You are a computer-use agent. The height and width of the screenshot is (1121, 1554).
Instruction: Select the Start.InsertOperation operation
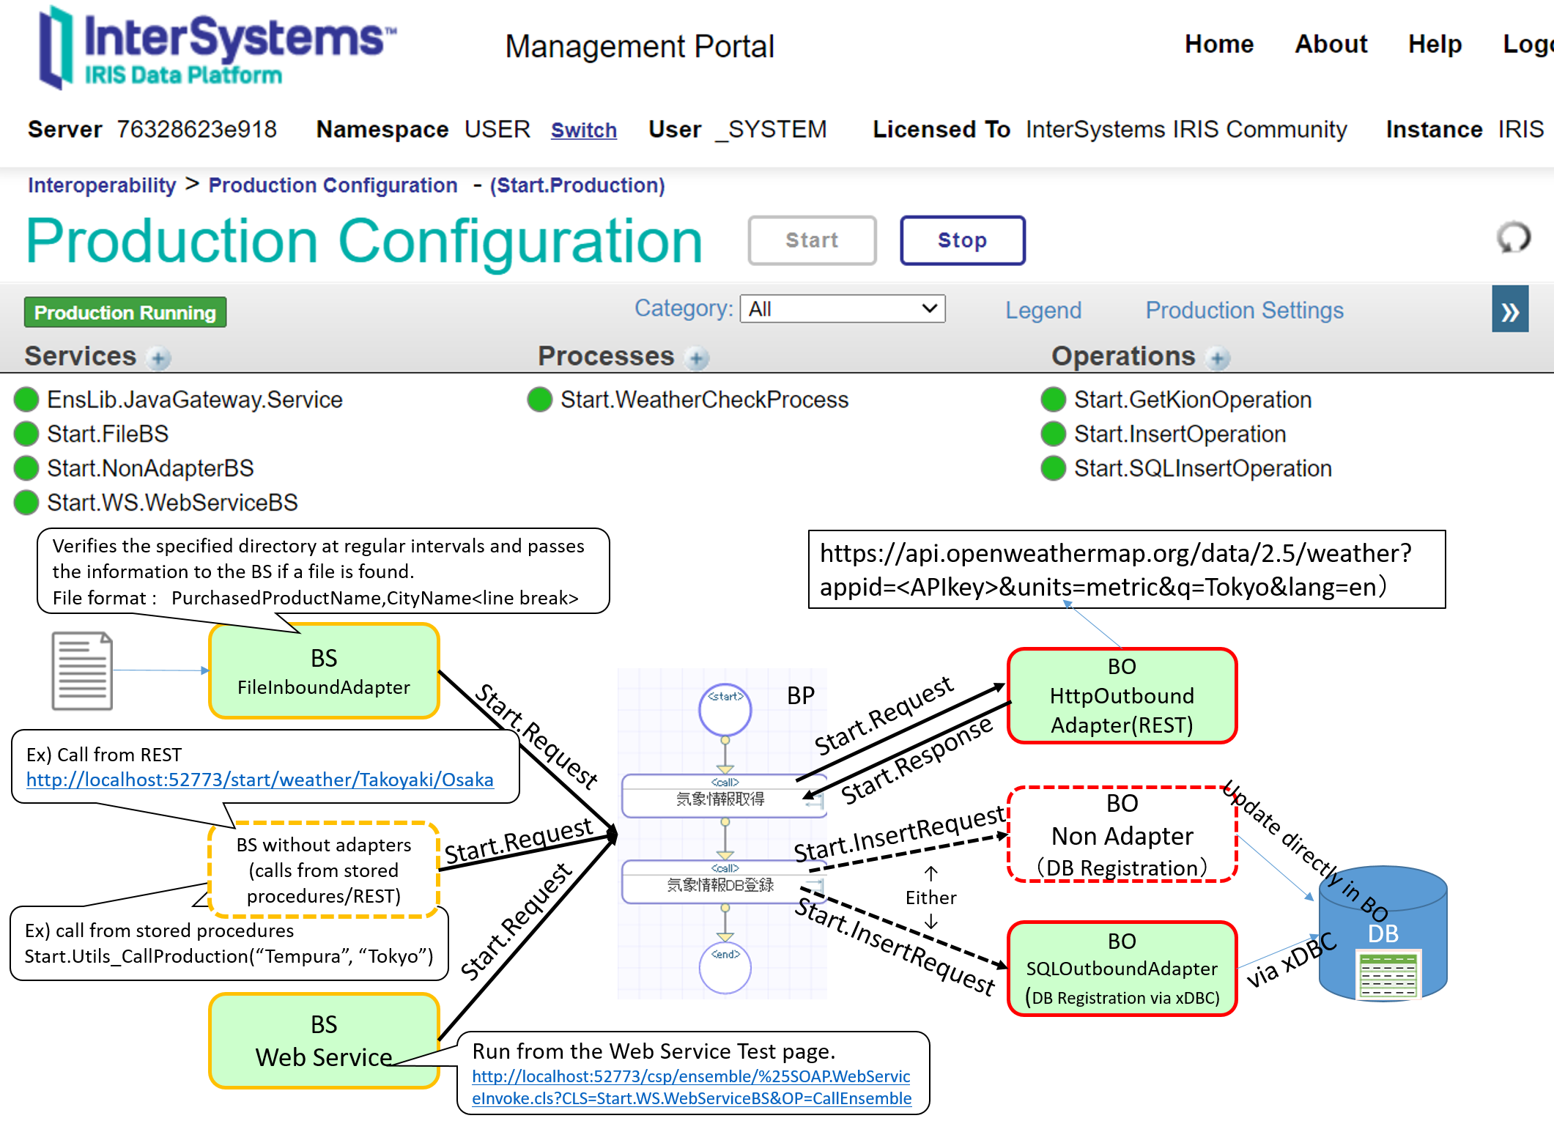pos(1180,434)
